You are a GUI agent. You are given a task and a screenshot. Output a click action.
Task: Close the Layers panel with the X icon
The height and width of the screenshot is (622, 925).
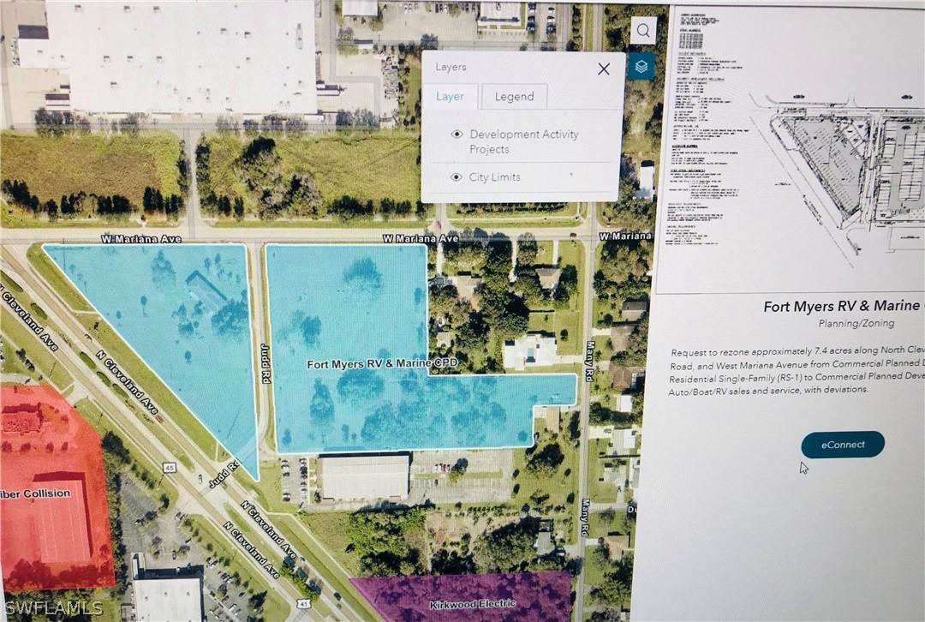point(603,69)
